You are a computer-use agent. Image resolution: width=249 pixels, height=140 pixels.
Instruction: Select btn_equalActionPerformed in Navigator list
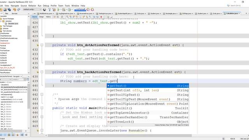tap(14, 92)
